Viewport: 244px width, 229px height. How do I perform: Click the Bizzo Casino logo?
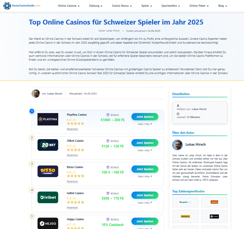tap(48, 171)
